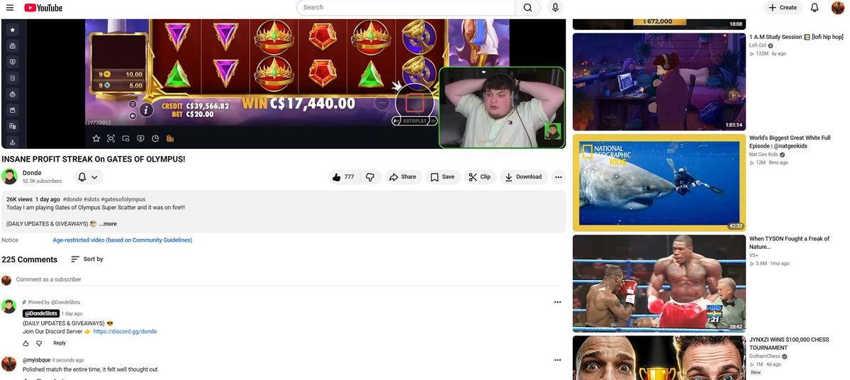Open the GothamChess channel
Viewport: 850px width, 380px height.
point(766,356)
